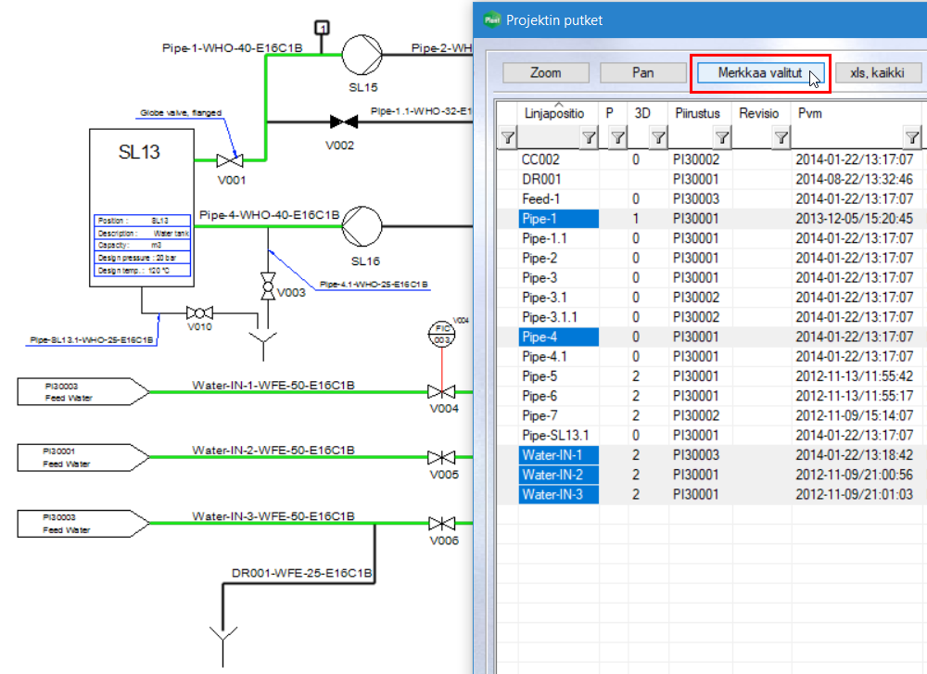Open the 3D column filter
Viewport: 927px width, 674px height.
tap(658, 138)
